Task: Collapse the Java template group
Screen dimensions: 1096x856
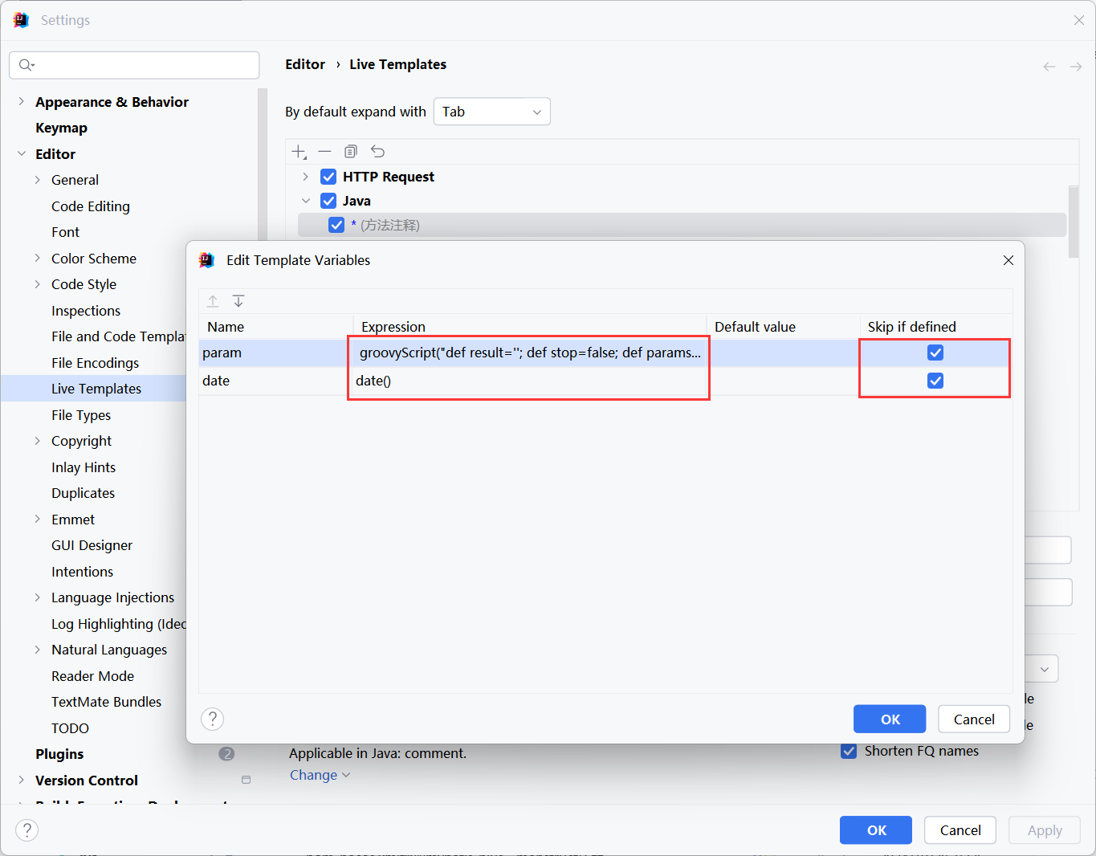Action: coord(305,201)
